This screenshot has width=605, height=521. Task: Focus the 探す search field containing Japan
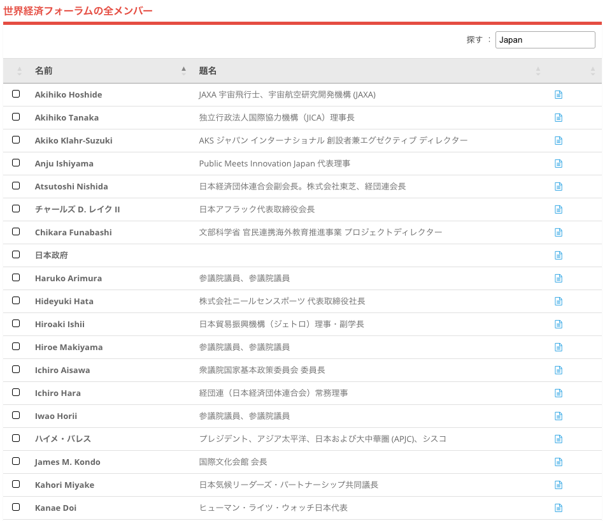pos(544,40)
